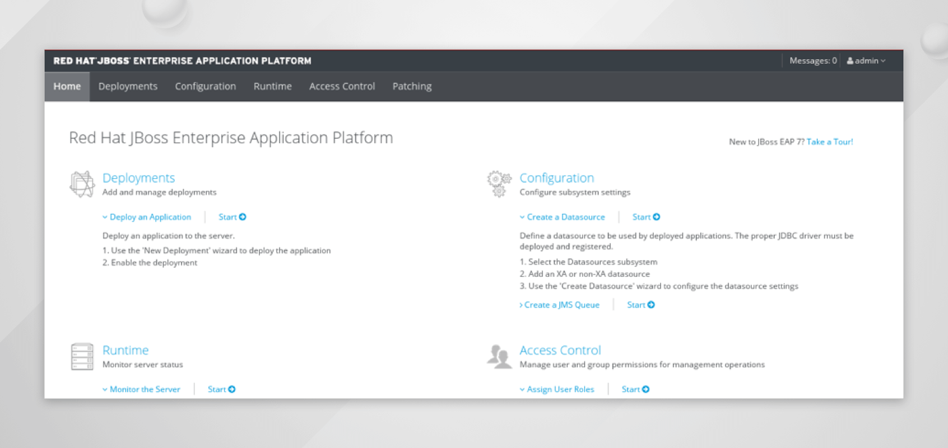This screenshot has height=448, width=948.
Task: Expand the Create a JMS Queue section
Action: [559, 305]
